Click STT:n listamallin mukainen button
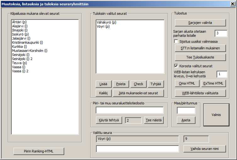This screenshot has width=237, height=160. (200, 48)
